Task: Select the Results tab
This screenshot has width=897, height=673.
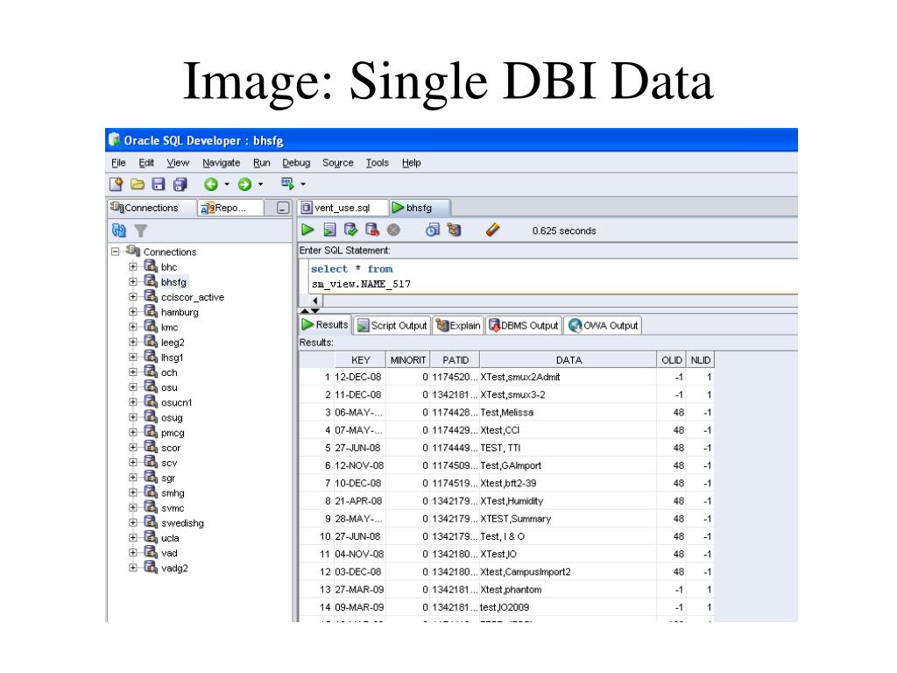Action: pos(325,325)
